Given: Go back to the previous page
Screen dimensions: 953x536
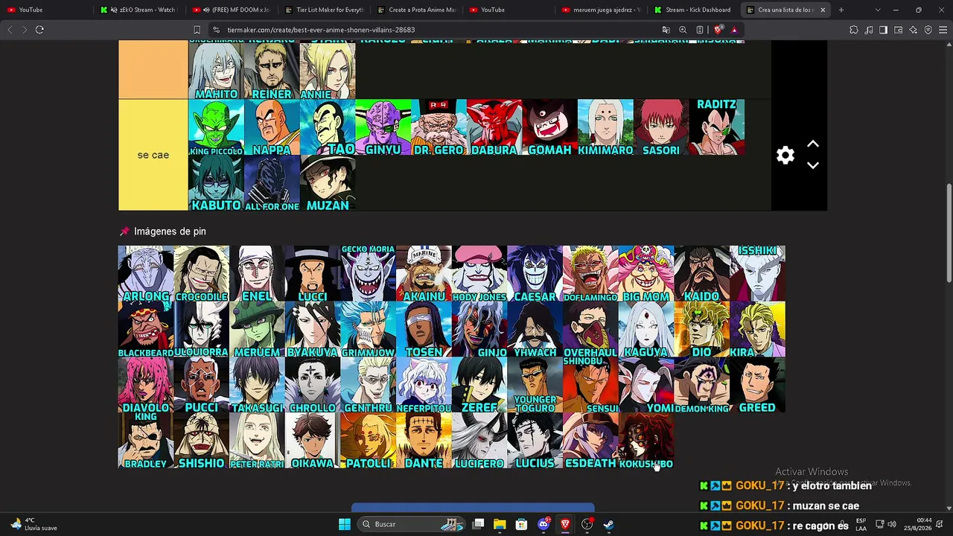Looking at the screenshot, I should 10,30.
